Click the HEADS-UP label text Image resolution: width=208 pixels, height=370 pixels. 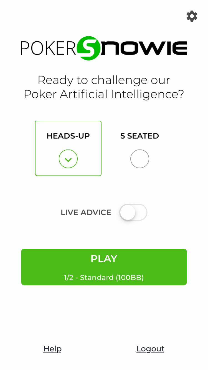pyautogui.click(x=68, y=136)
